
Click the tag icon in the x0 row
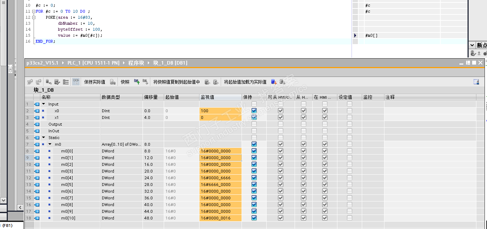37,111
